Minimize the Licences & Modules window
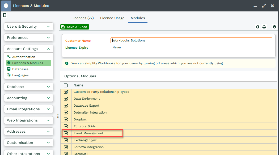279x155 pixels. (x=255, y=7)
